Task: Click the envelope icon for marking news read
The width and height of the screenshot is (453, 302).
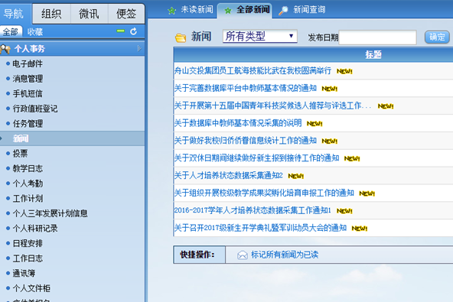Action: click(243, 255)
